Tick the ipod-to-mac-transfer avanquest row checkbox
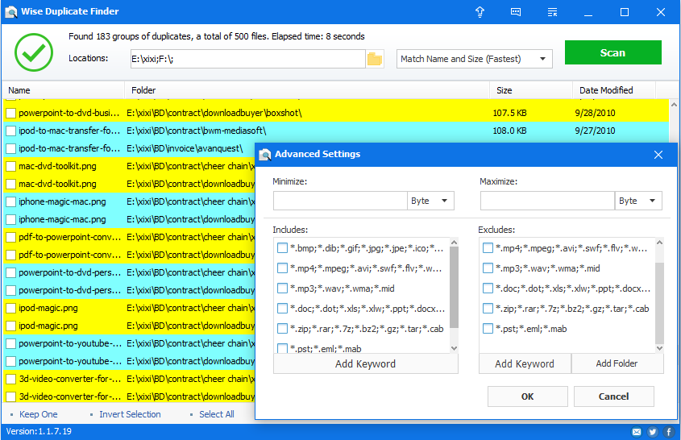 10,148
